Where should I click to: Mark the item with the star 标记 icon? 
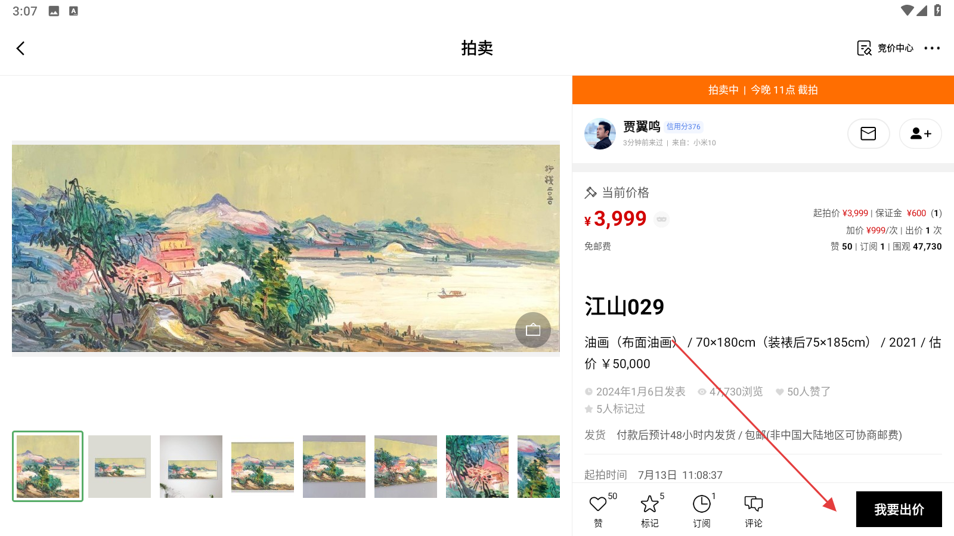coord(650,510)
